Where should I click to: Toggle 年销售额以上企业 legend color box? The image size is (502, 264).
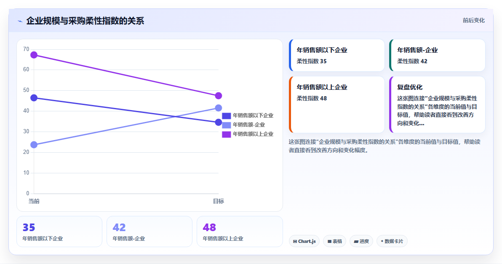pos(226,135)
